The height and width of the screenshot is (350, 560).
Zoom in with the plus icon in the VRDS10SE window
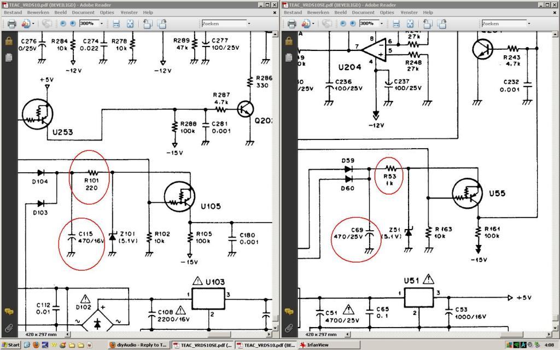click(x=353, y=24)
